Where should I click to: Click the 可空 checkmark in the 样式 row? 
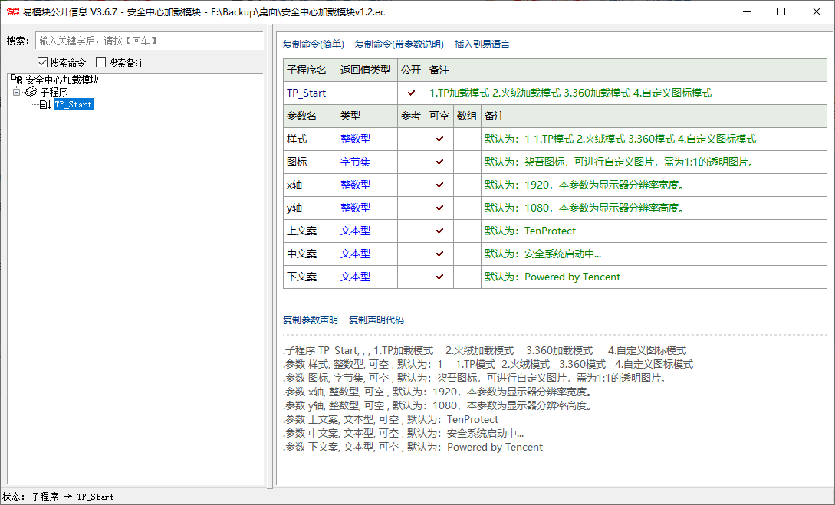[440, 139]
